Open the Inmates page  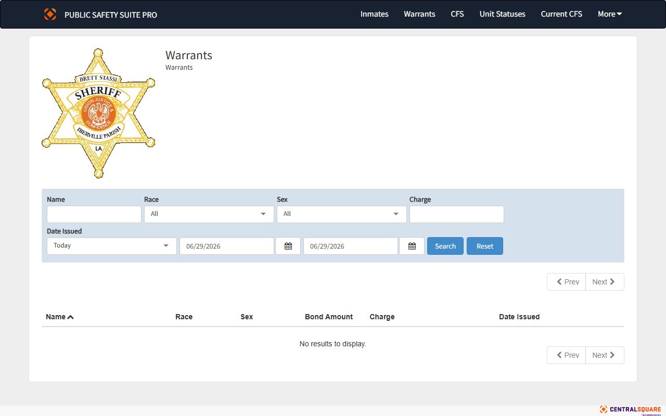pyautogui.click(x=375, y=14)
